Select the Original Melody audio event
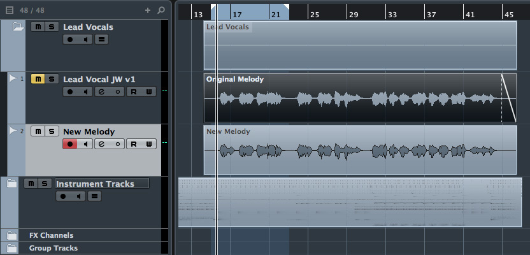Screen dimensions: 530x255 pos(360,98)
